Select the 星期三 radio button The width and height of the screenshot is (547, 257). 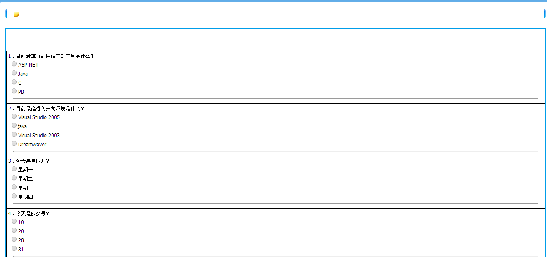tap(14, 187)
